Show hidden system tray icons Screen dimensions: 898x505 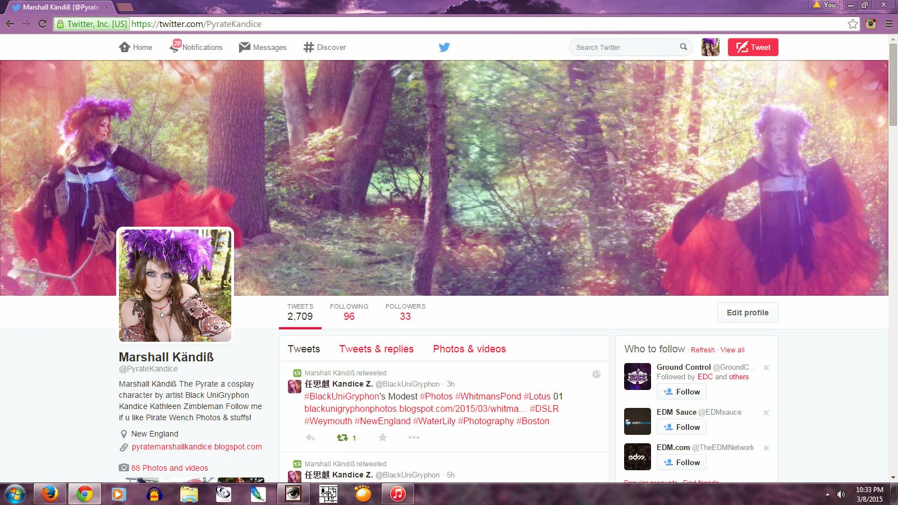827,494
